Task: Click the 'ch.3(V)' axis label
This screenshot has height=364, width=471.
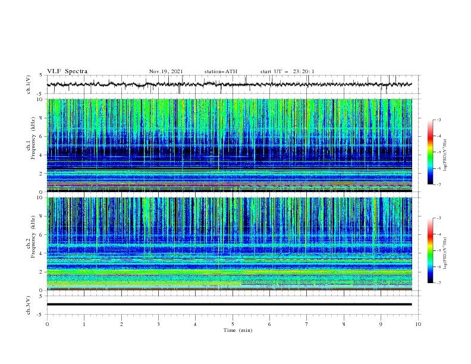Action: click(x=29, y=305)
